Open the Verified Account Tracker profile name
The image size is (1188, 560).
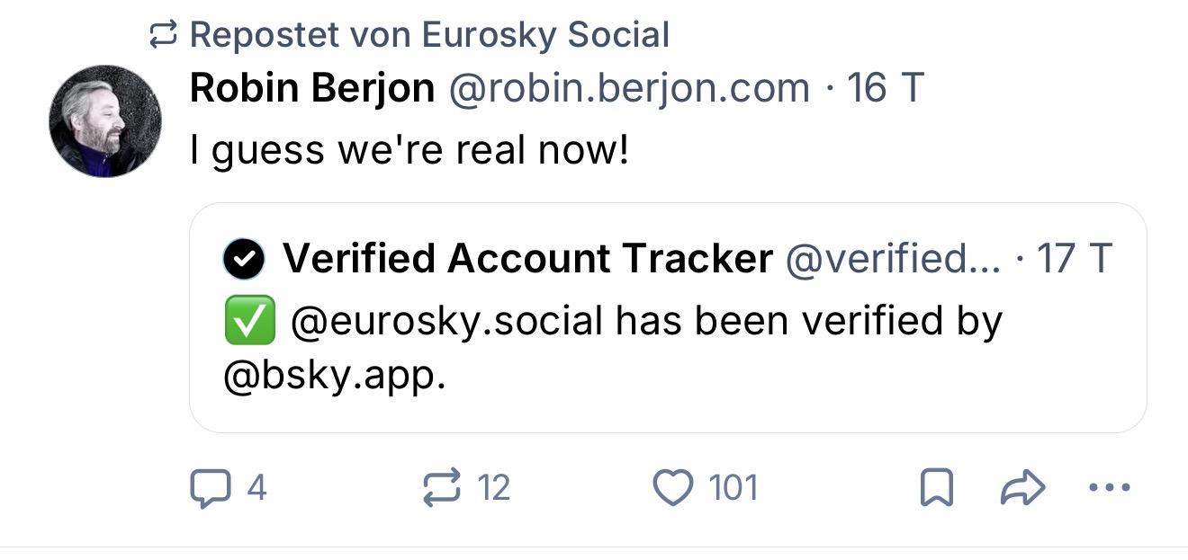(527, 260)
